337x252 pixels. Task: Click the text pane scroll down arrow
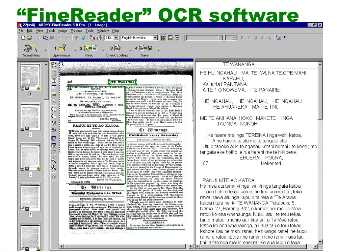point(320,242)
